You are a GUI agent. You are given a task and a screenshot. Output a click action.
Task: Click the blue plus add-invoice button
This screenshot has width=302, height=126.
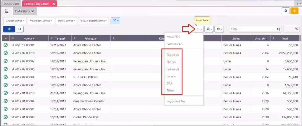[x=9, y=29]
